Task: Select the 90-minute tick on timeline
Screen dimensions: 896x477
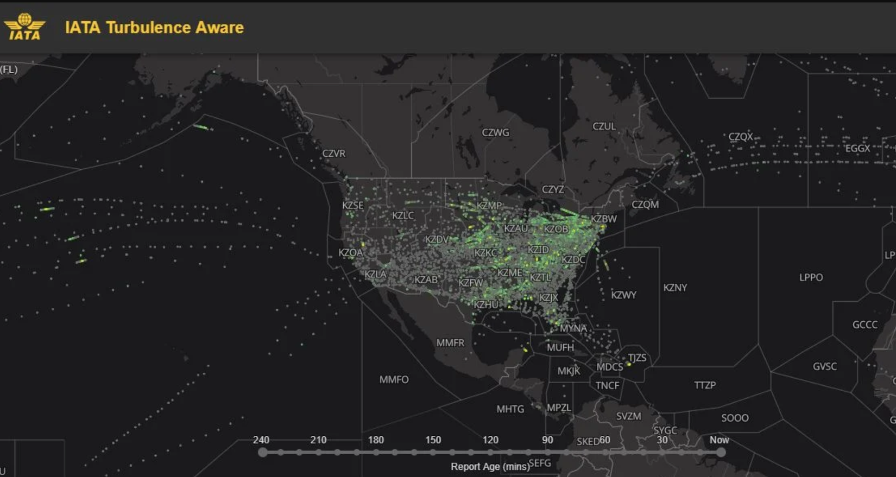Action: point(548,453)
